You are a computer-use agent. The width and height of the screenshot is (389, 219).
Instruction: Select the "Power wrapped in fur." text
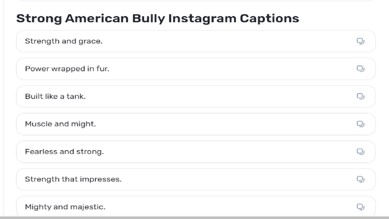coord(67,69)
